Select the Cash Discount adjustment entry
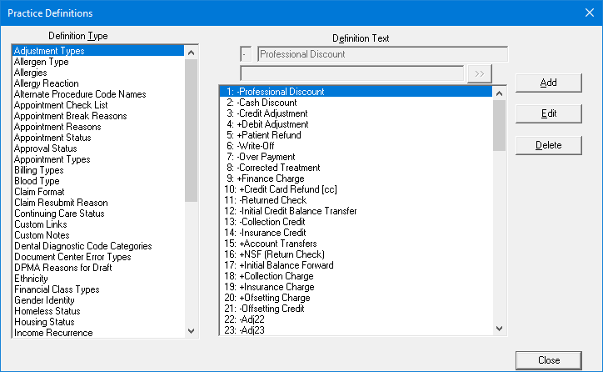 click(267, 103)
